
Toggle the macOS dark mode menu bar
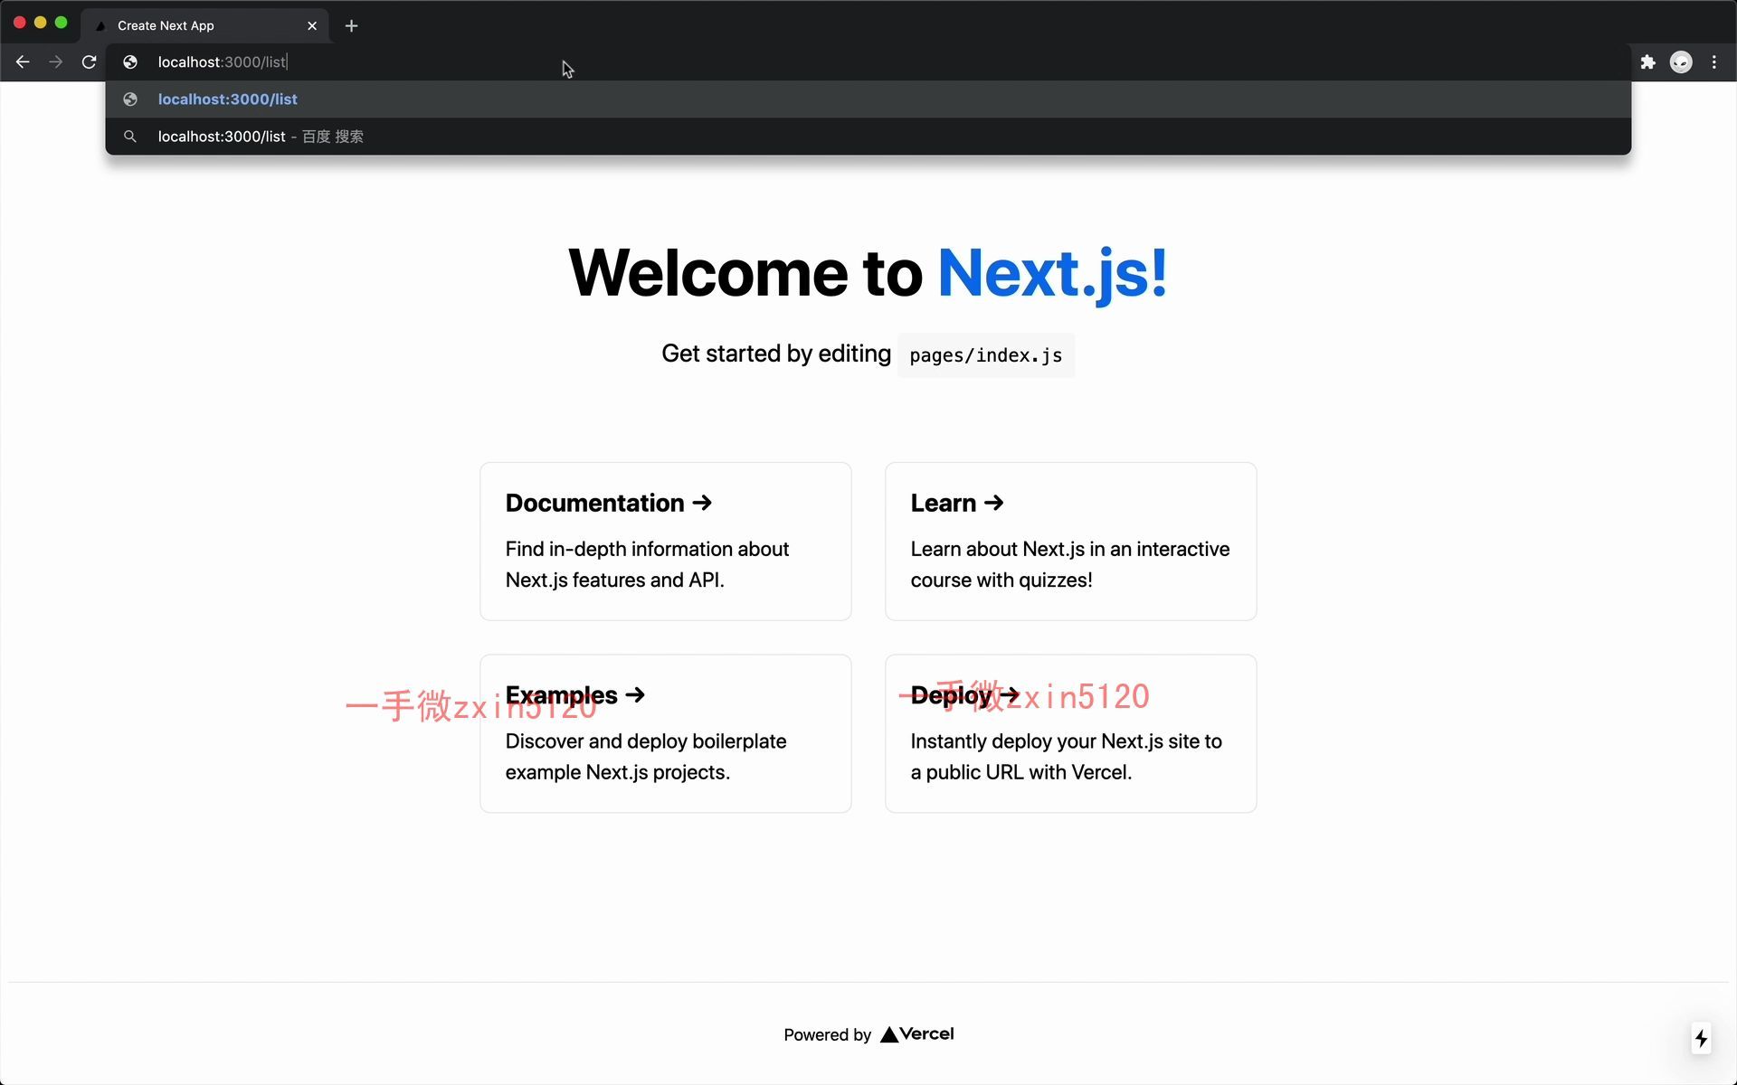click(1682, 61)
